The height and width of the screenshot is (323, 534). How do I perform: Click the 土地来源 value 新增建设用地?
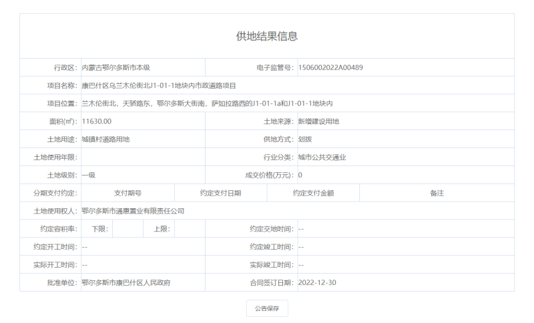click(318, 121)
